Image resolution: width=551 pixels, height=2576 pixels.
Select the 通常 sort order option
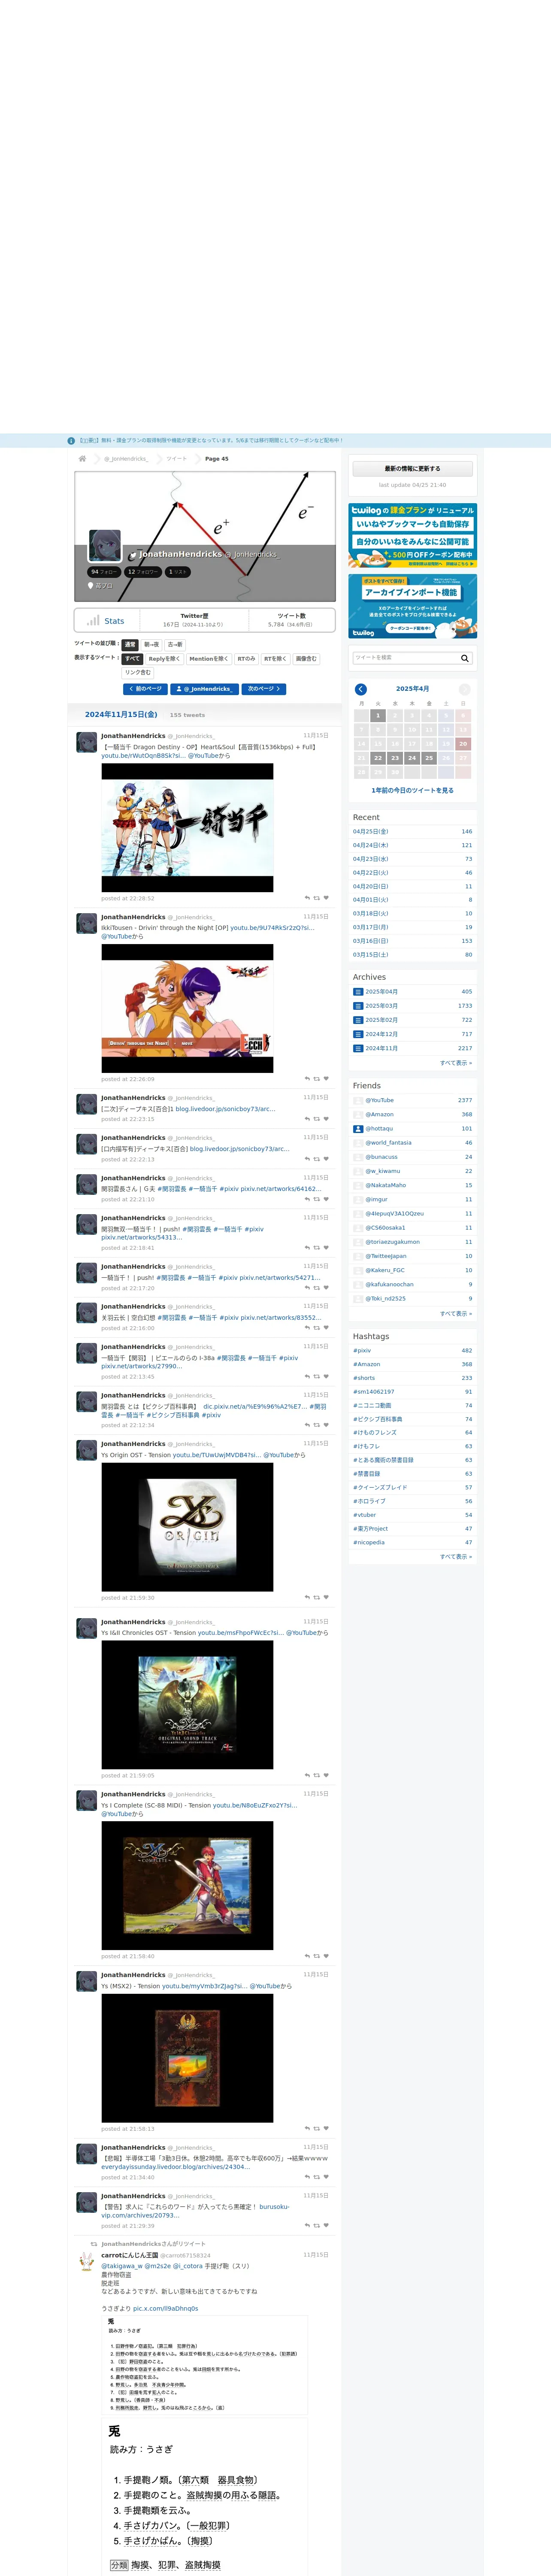[x=130, y=645]
